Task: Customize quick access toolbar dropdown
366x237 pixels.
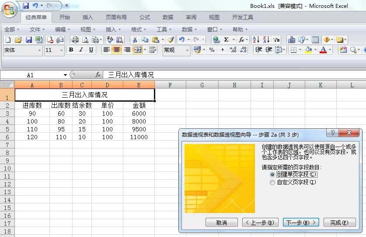Action: click(x=67, y=5)
